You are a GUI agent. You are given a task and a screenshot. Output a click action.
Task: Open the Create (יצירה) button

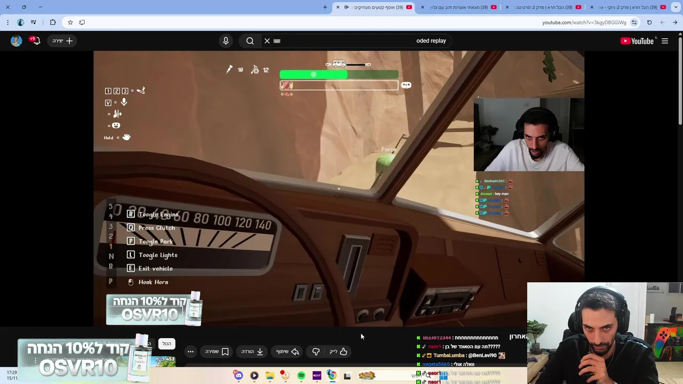tap(62, 41)
